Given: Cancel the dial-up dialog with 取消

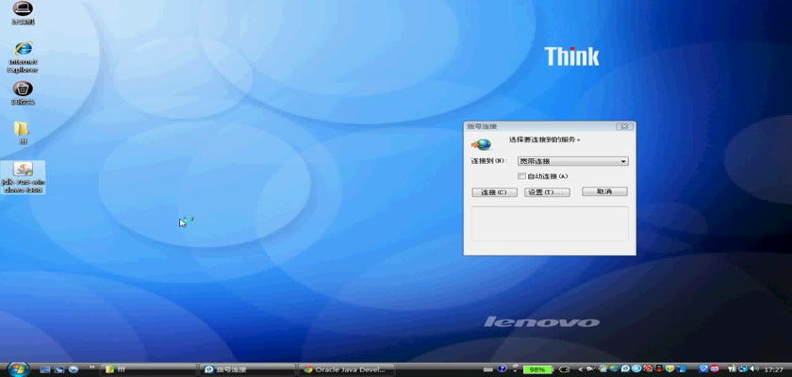Looking at the screenshot, I should [x=604, y=191].
